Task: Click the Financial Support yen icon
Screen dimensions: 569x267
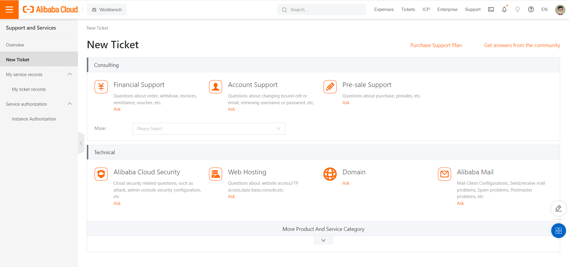Action: point(101,87)
